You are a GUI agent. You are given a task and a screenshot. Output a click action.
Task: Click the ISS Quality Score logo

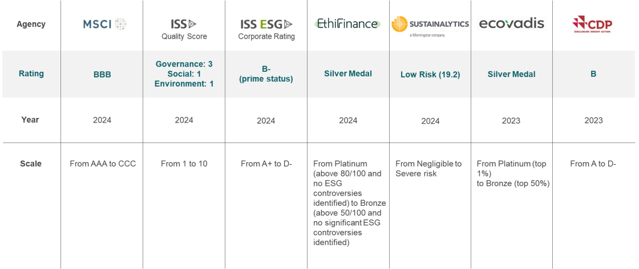[x=183, y=25]
